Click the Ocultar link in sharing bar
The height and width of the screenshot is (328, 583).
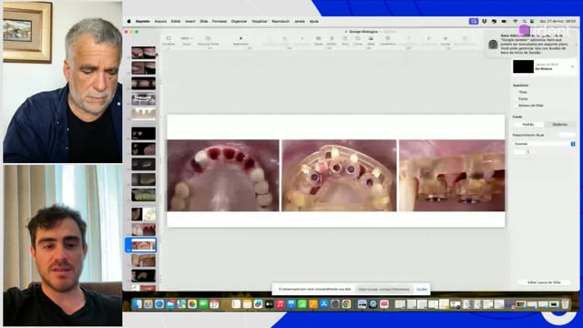[x=422, y=290]
